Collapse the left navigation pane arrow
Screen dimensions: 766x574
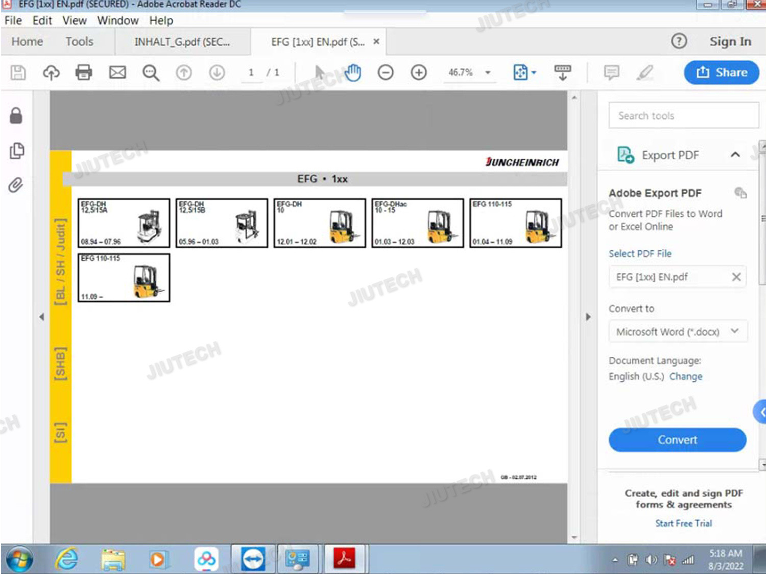[x=41, y=317]
